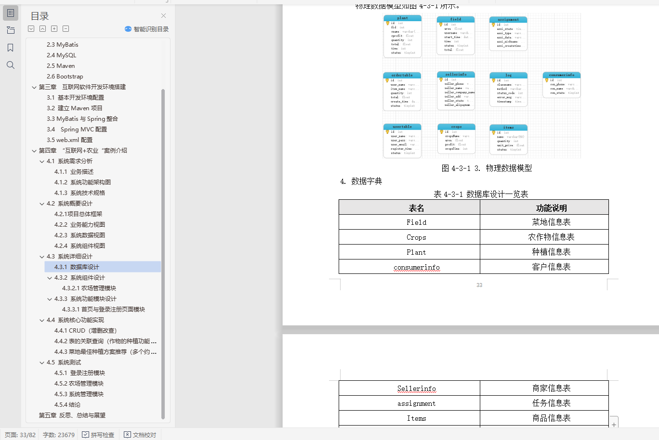This screenshot has height=440, width=659.
Task: Select 4.2.2 业务能力视图
Action: (x=79, y=225)
